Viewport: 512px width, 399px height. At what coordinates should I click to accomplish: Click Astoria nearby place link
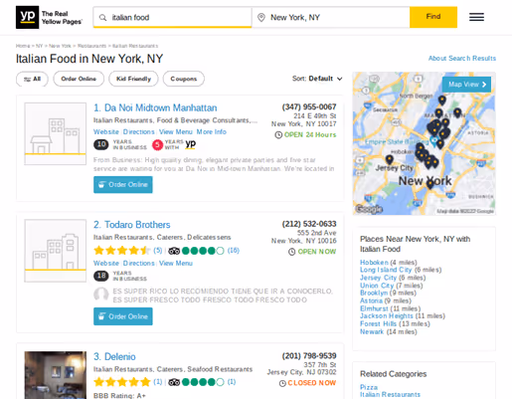[371, 300]
